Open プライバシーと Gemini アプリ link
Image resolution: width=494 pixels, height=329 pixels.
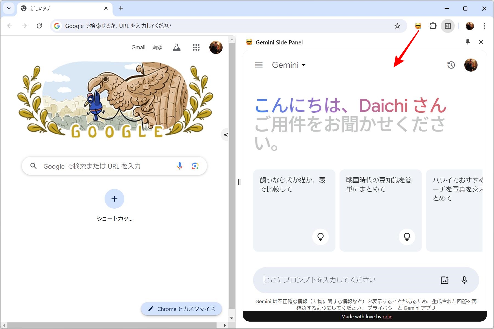click(x=401, y=308)
